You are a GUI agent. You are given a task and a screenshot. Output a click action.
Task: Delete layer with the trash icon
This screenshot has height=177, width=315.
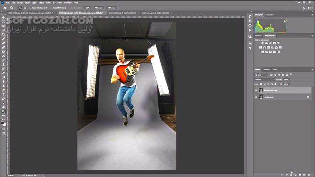[309, 175]
